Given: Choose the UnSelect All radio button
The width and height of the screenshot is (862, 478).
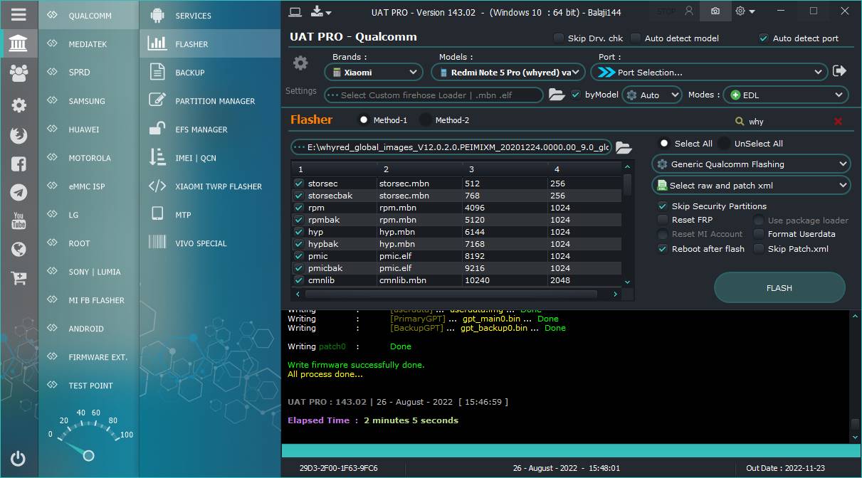Looking at the screenshot, I should pos(724,143).
